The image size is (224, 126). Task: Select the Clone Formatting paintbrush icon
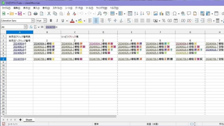[68, 14]
